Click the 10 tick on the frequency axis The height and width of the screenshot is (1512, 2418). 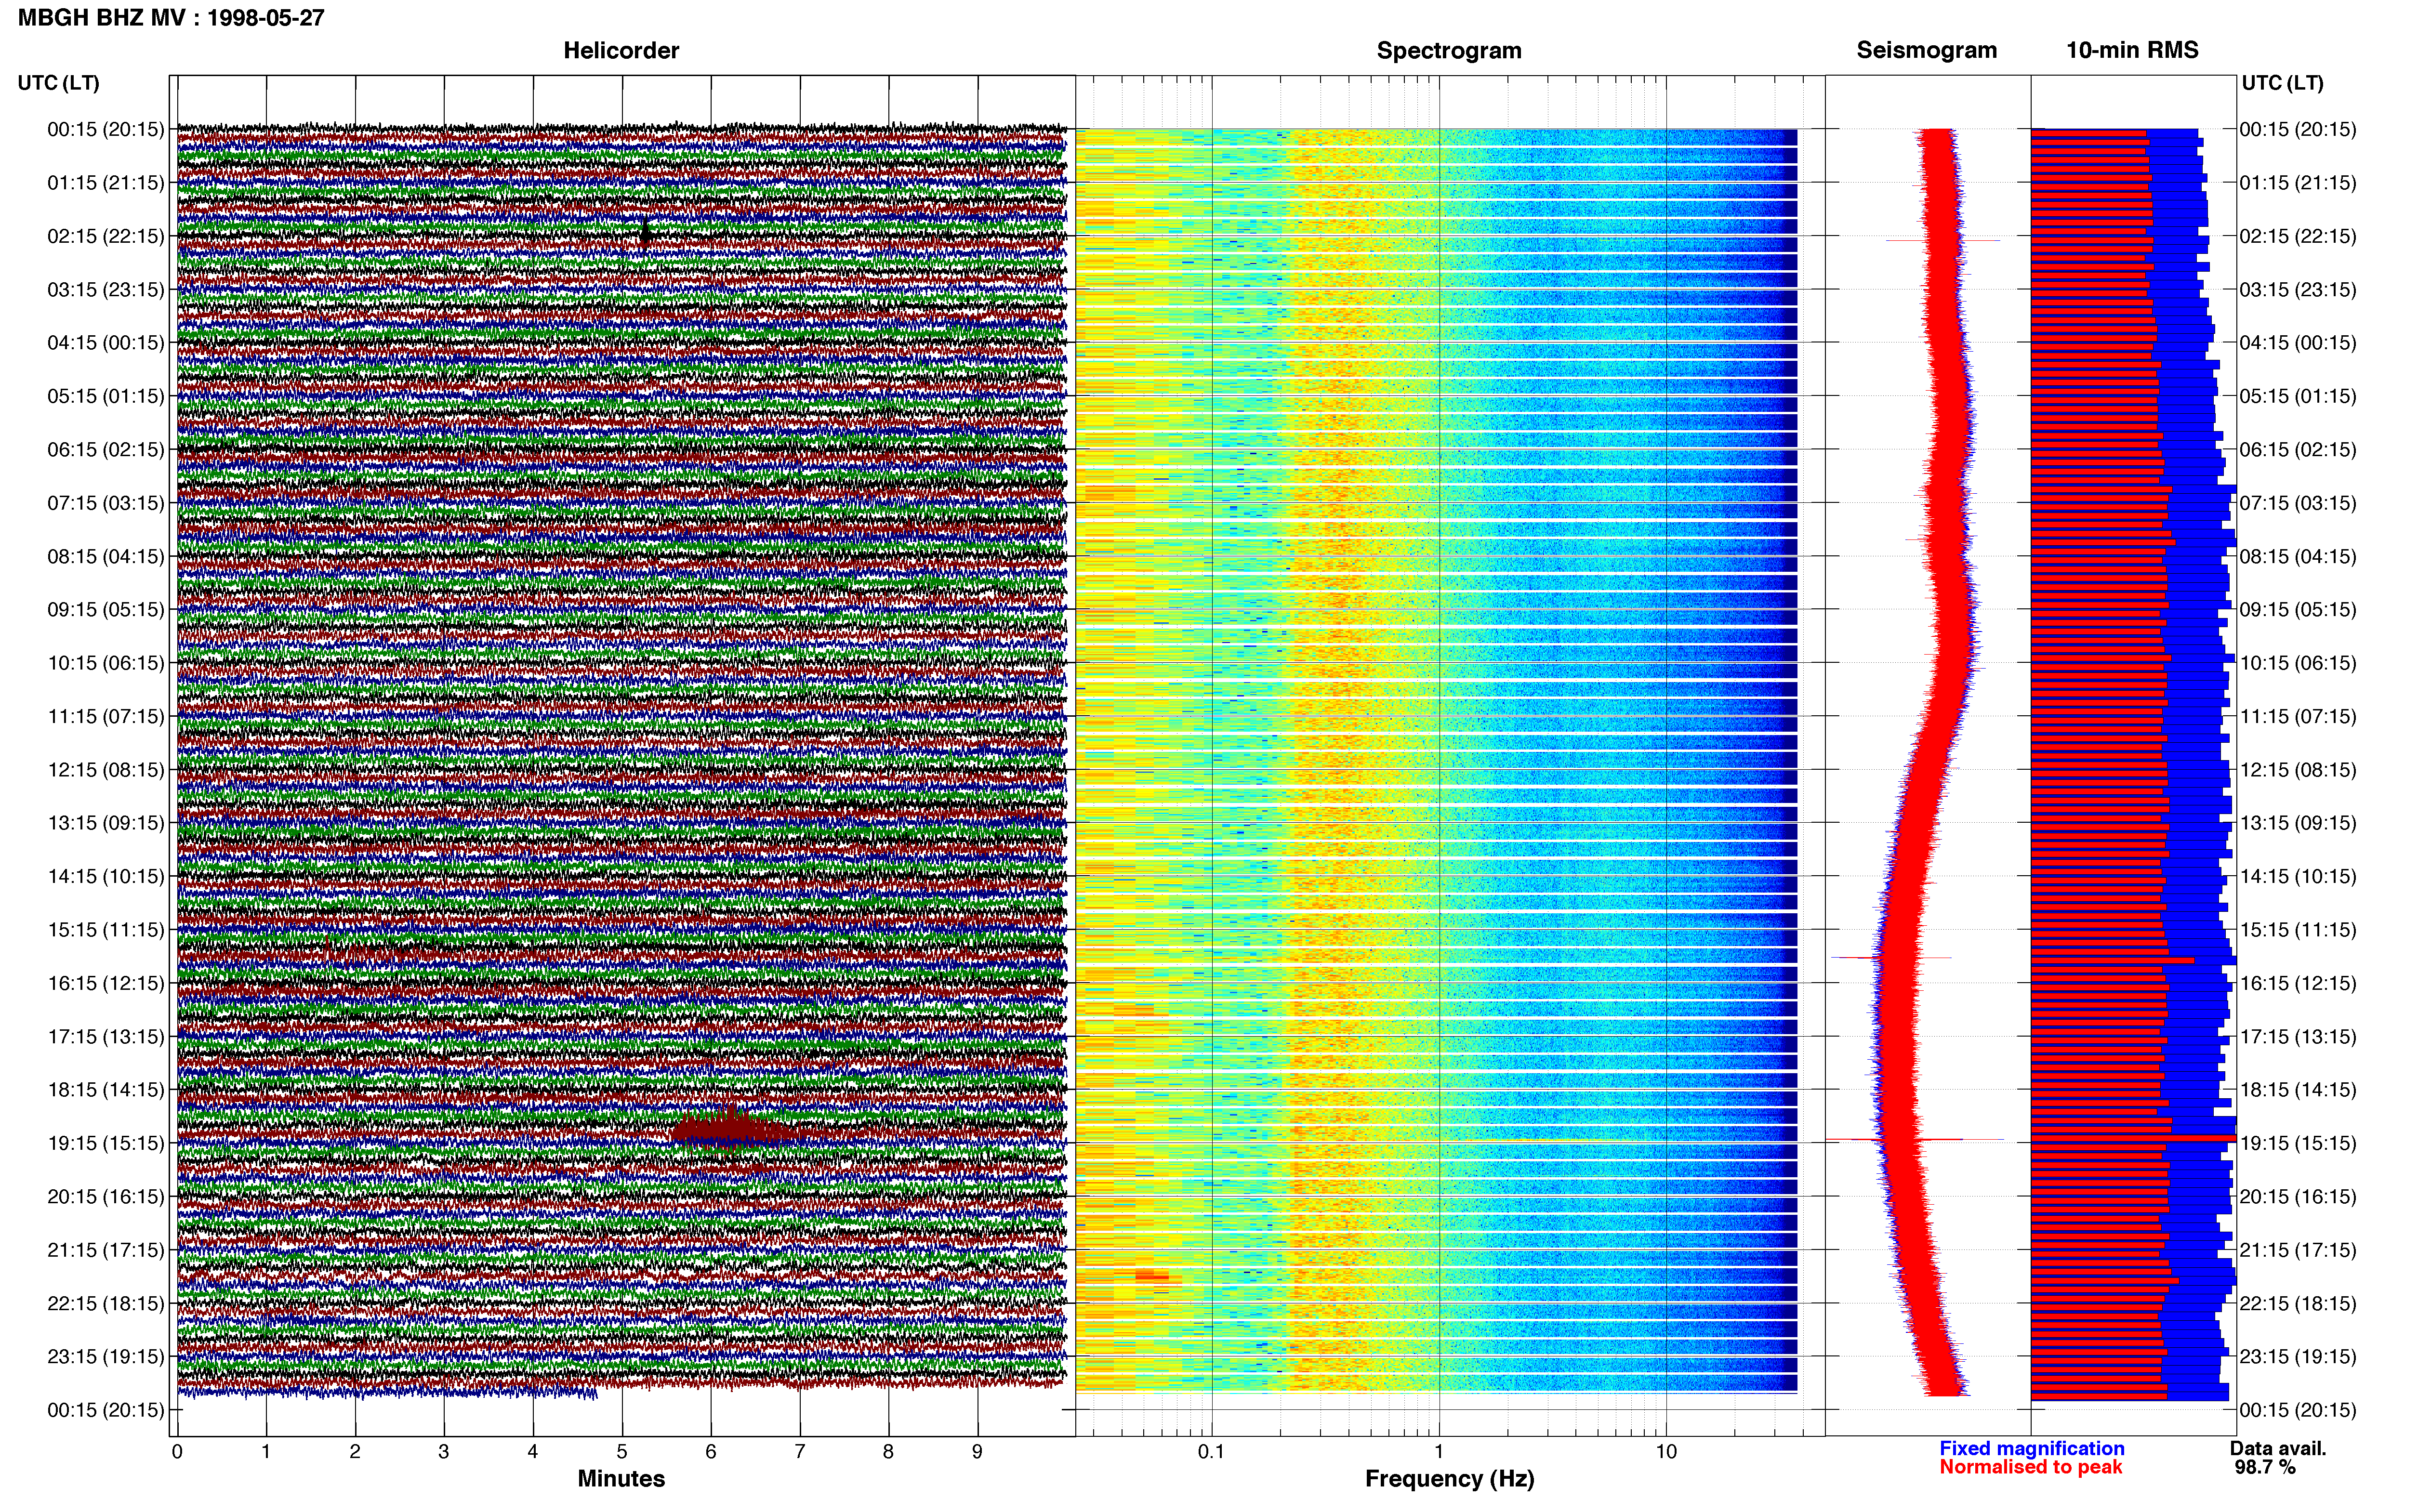1666,1452
